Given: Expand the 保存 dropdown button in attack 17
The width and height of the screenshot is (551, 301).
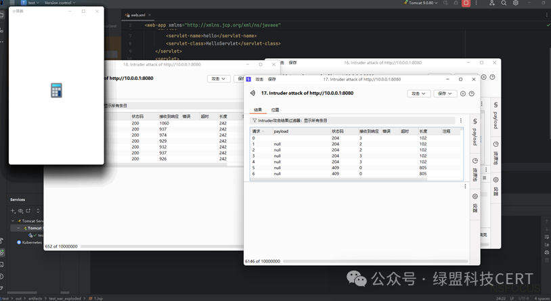Looking at the screenshot, I should [x=445, y=93].
